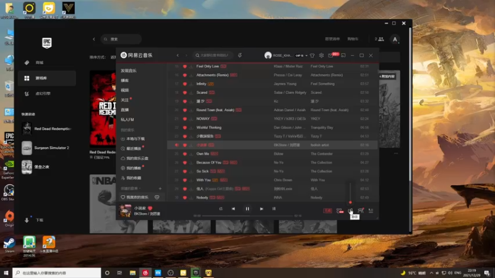
Task: Open the skin shirt icon in NetEase
Action: 312,56
